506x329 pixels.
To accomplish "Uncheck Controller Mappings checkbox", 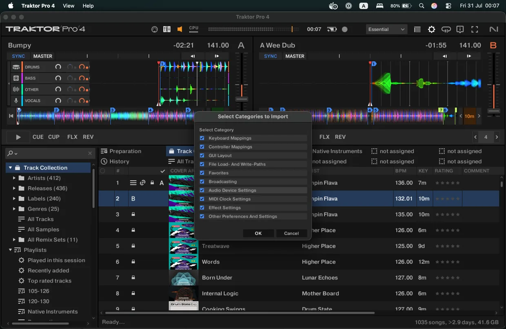I will point(202,147).
